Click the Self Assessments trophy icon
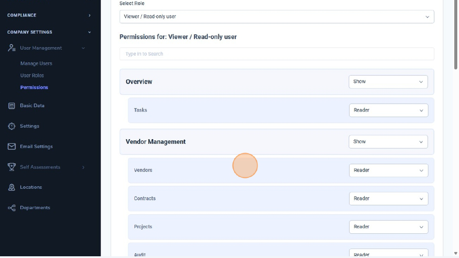459x258 pixels. 12,167
